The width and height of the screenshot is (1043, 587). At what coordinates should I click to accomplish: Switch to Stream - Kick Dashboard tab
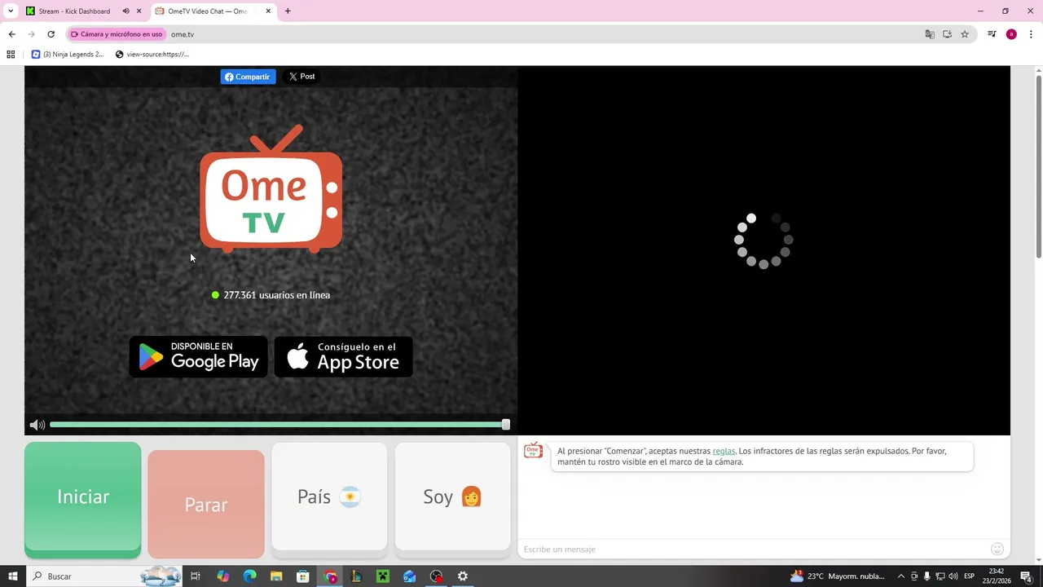[x=74, y=11]
